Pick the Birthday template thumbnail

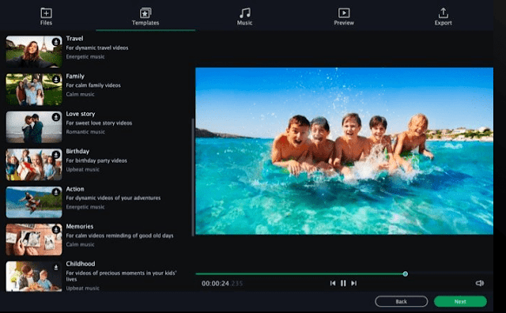(x=34, y=164)
